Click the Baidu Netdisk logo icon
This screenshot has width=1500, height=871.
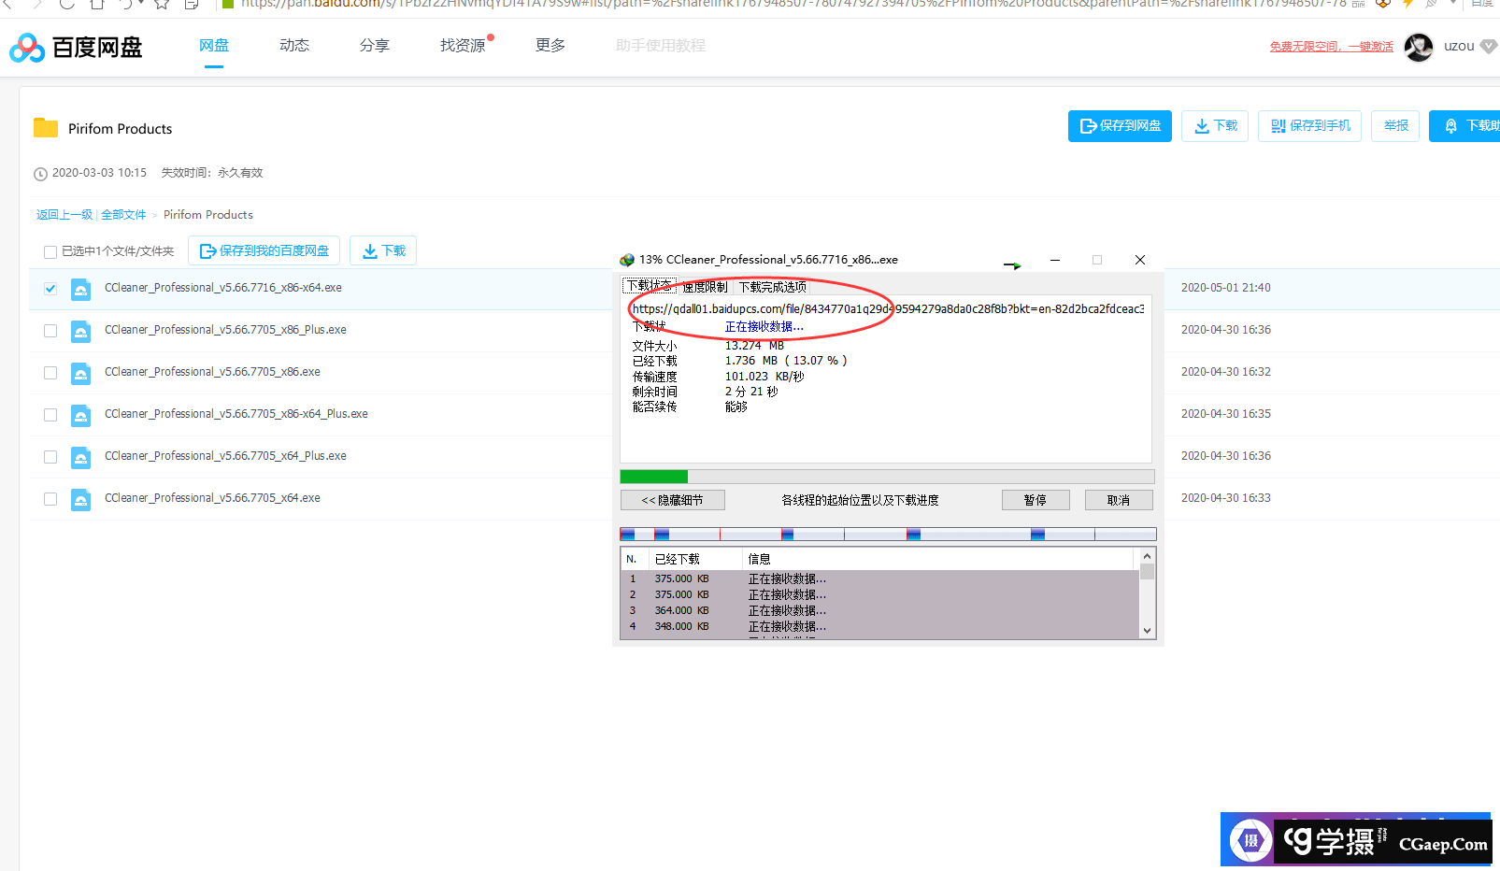[27, 47]
